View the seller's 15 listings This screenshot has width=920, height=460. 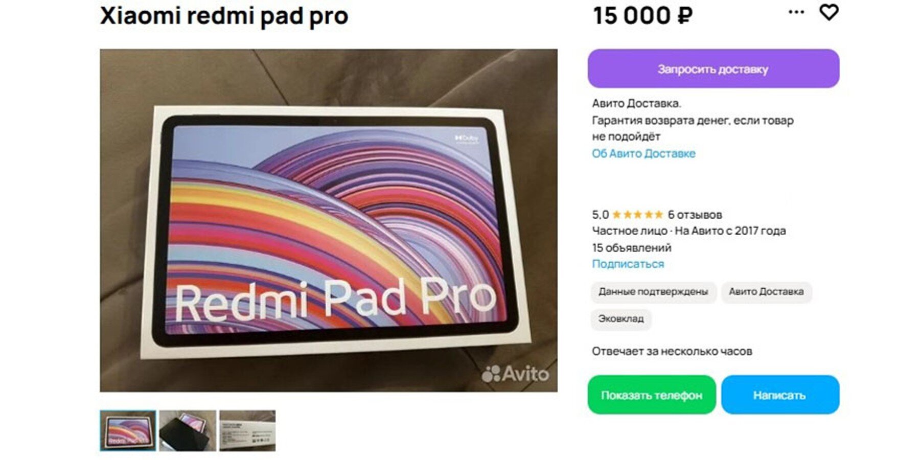631,247
